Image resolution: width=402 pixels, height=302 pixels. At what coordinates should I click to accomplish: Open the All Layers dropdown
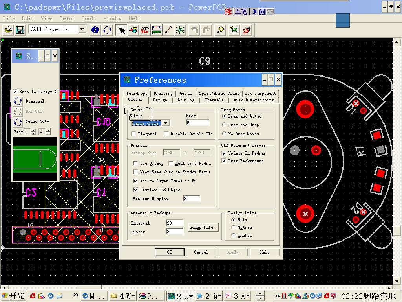(82, 29)
